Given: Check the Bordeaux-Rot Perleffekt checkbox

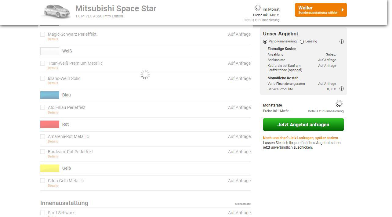Looking at the screenshot, I should [x=43, y=152].
